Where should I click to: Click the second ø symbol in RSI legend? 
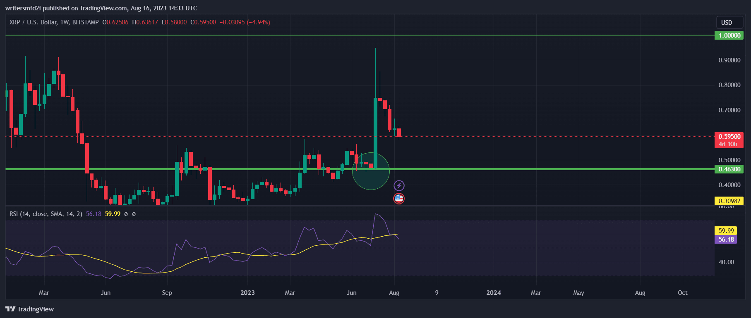click(x=134, y=214)
